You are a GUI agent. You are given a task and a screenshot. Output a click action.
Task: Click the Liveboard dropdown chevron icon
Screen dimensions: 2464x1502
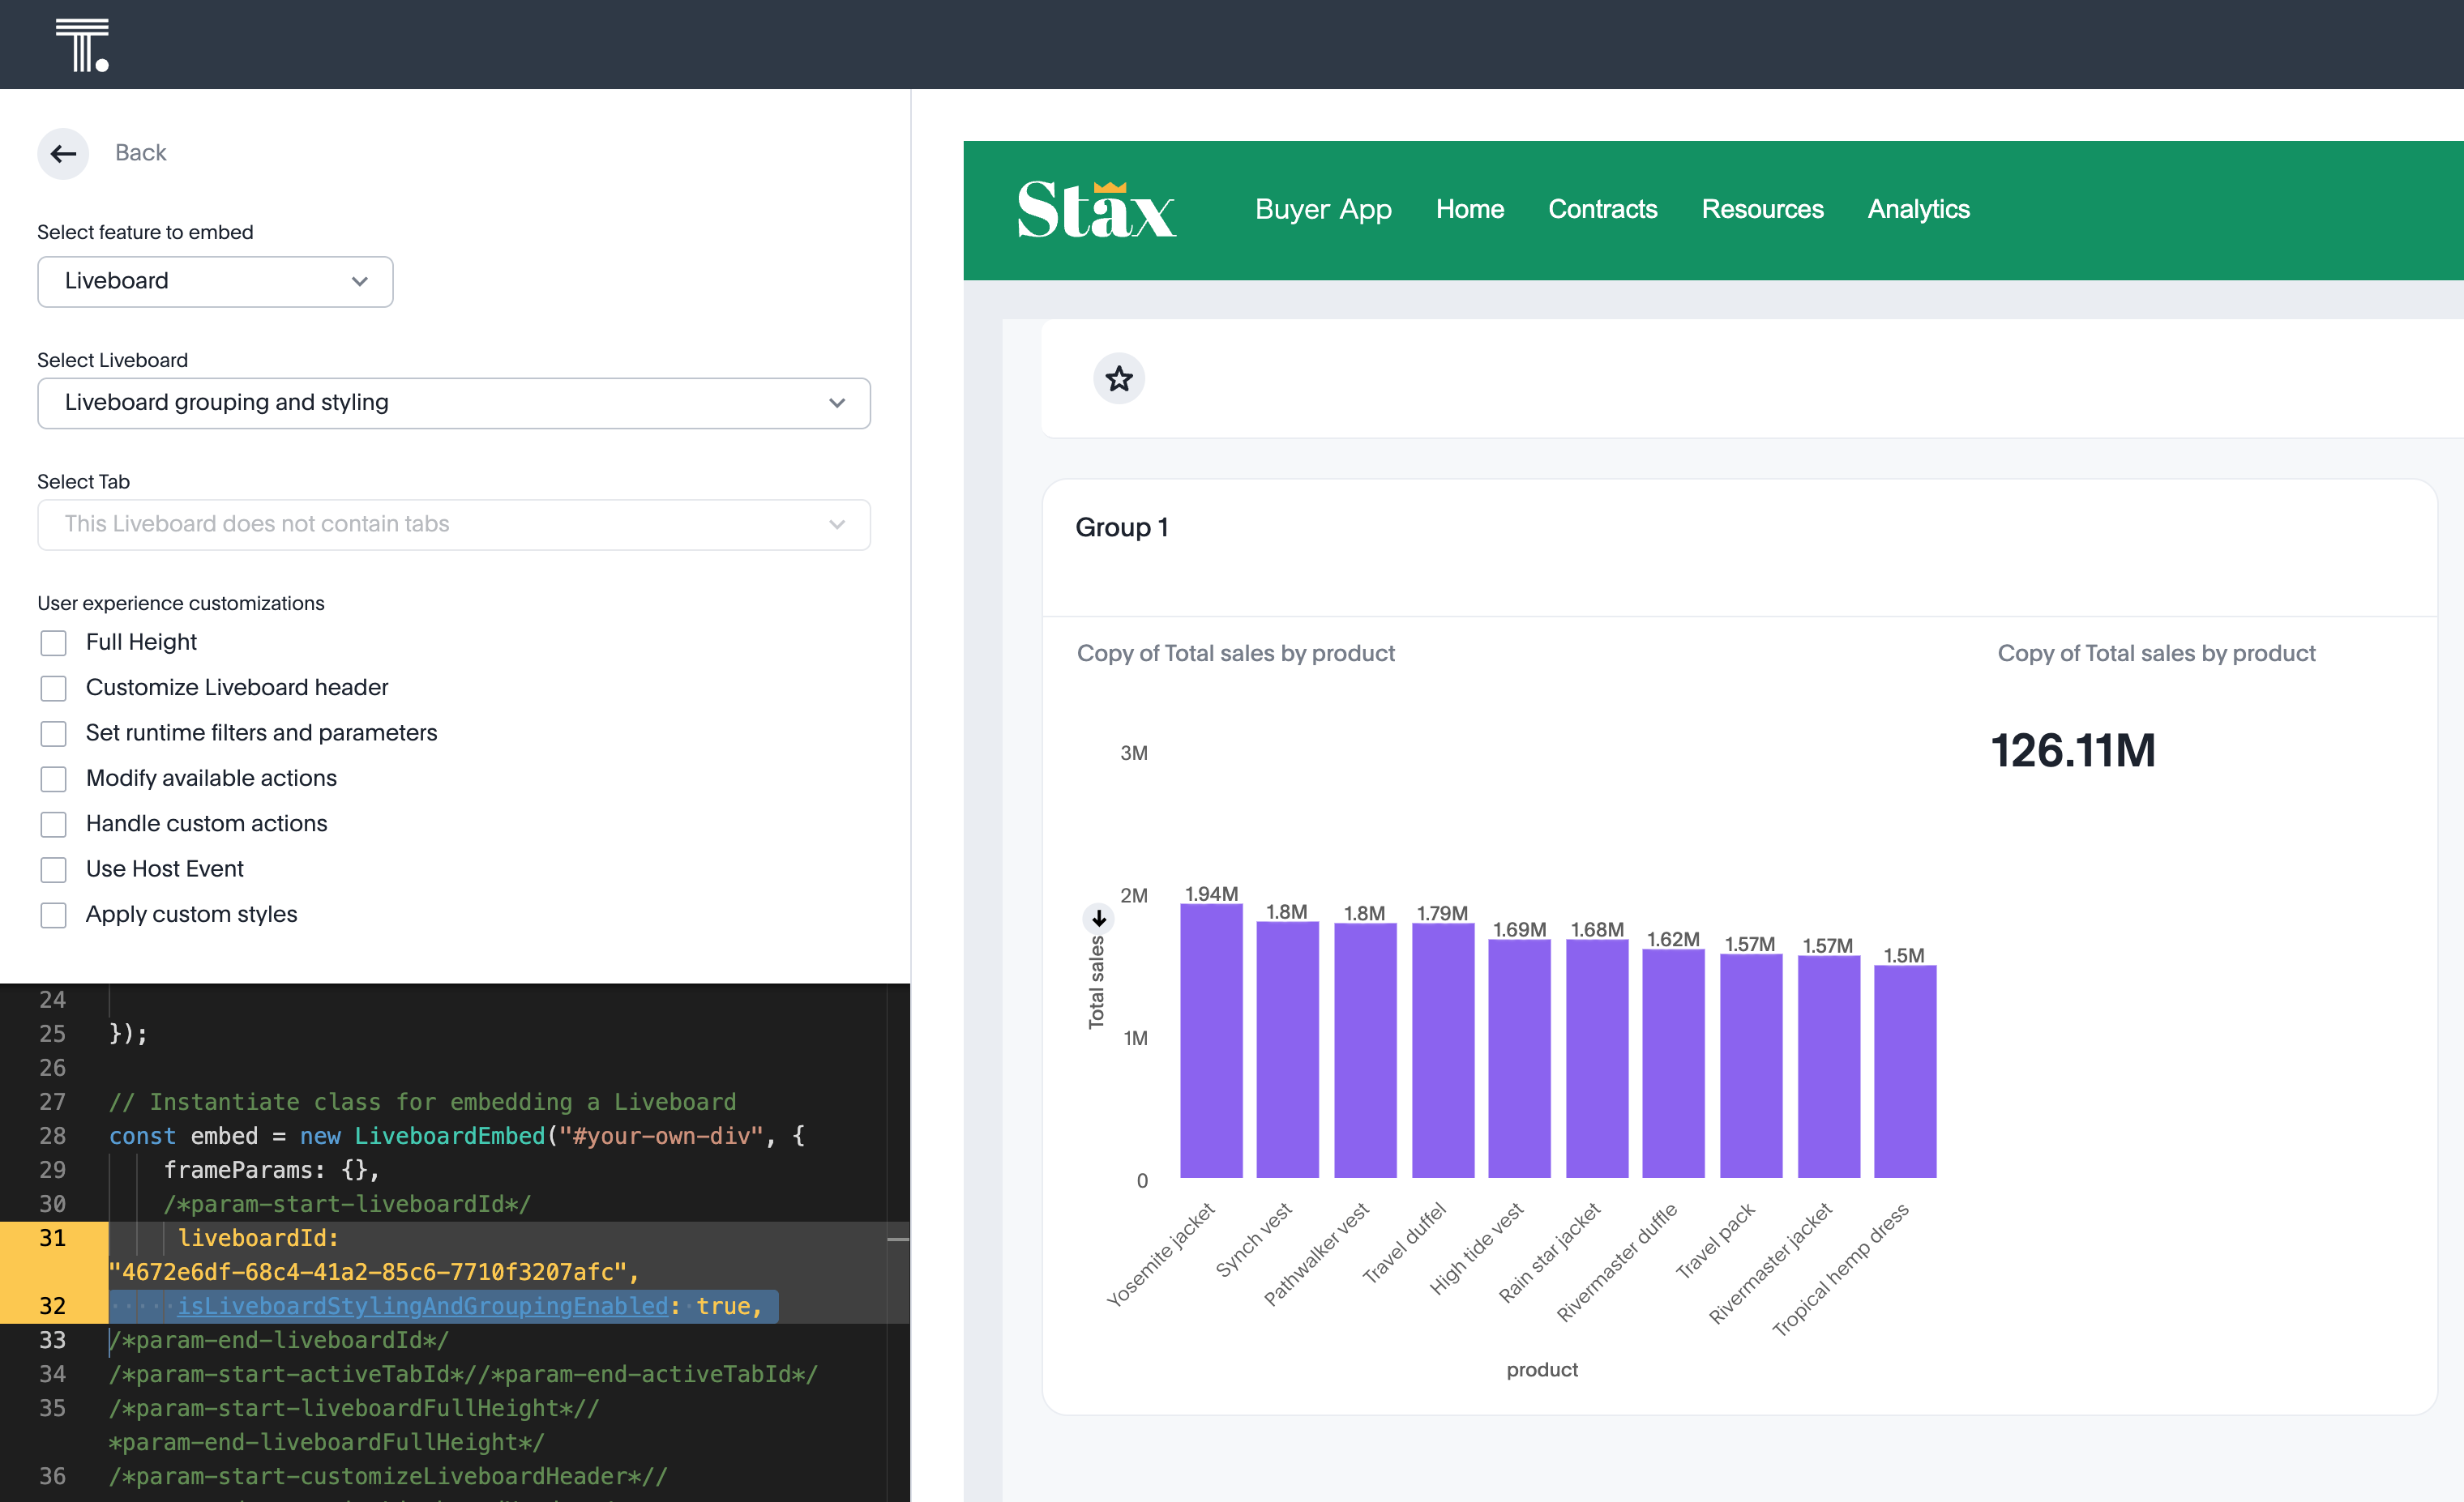click(360, 282)
